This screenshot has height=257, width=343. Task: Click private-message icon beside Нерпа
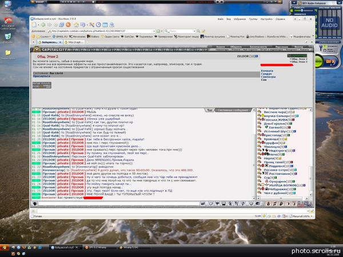(x=260, y=158)
